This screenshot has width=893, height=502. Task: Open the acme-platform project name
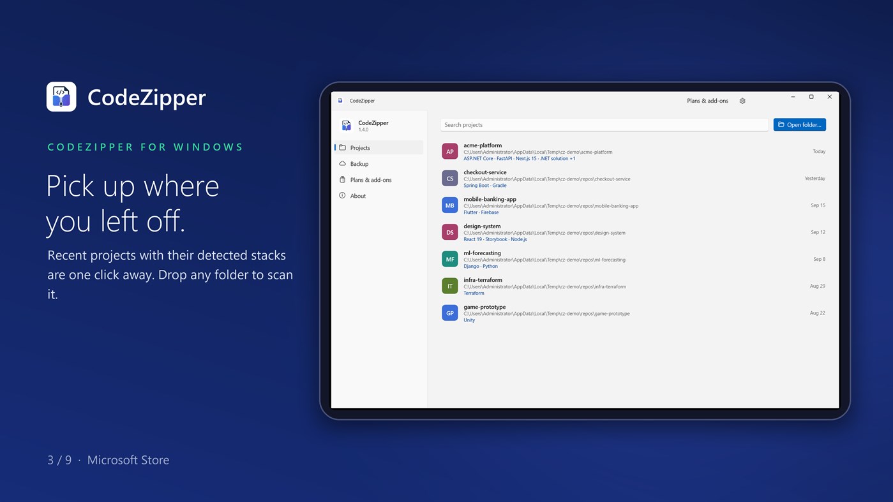483,145
